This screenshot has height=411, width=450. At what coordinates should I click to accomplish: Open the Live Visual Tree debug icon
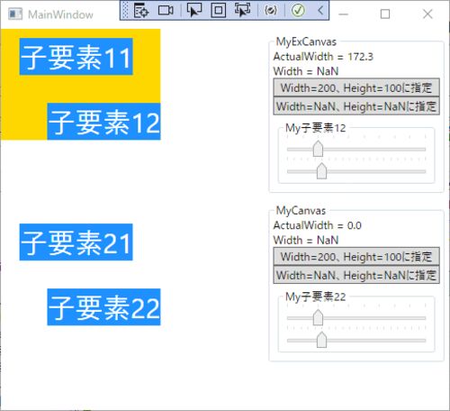141,11
